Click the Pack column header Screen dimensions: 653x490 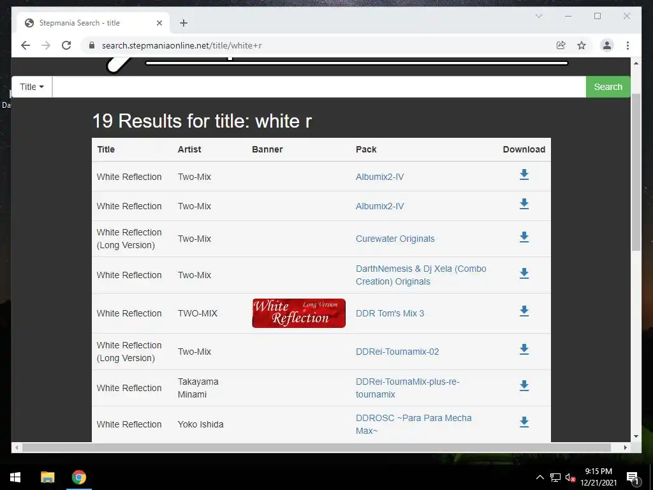coord(366,149)
